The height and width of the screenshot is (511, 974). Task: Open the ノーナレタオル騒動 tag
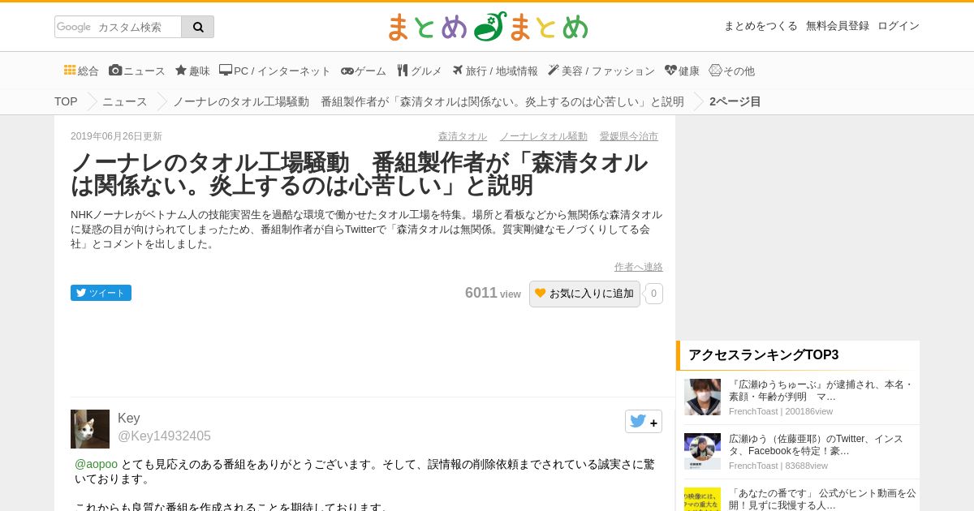click(544, 136)
